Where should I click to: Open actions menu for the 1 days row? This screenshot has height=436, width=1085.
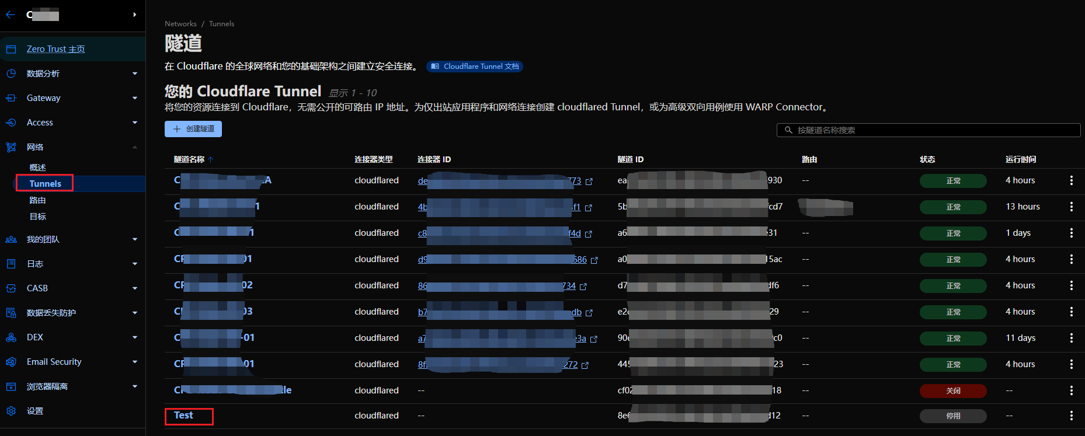(1071, 233)
